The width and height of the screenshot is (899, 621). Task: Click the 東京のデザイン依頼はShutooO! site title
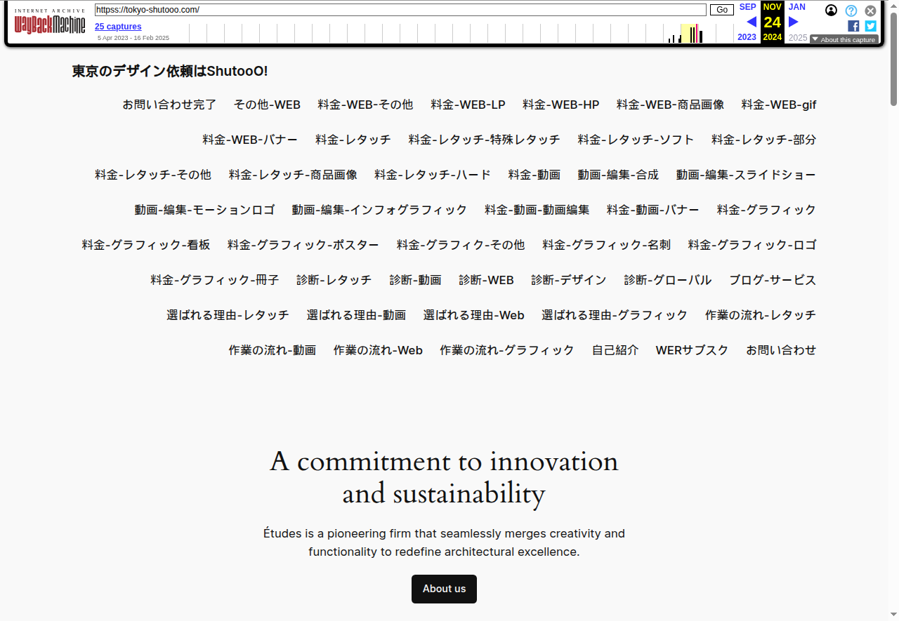pos(170,71)
